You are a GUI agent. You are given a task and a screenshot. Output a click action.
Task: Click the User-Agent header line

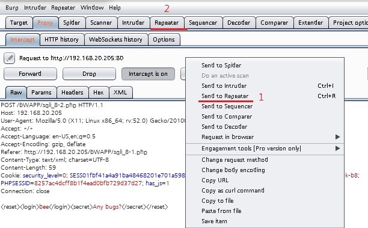tap(93, 121)
